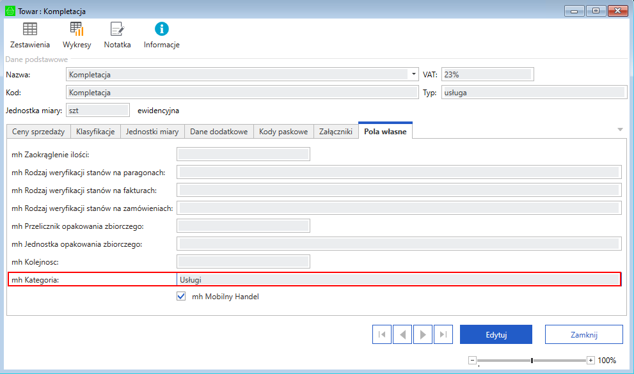Click the Zamknij button
The height and width of the screenshot is (374, 634).
583,334
